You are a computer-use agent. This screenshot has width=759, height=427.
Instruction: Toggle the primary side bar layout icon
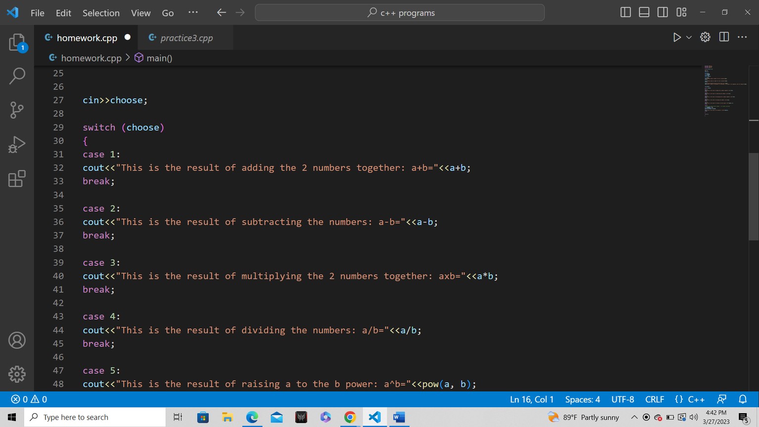[626, 12]
